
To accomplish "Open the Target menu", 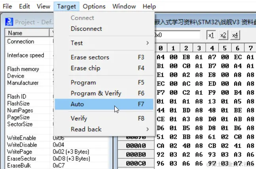I will [x=66, y=6].
